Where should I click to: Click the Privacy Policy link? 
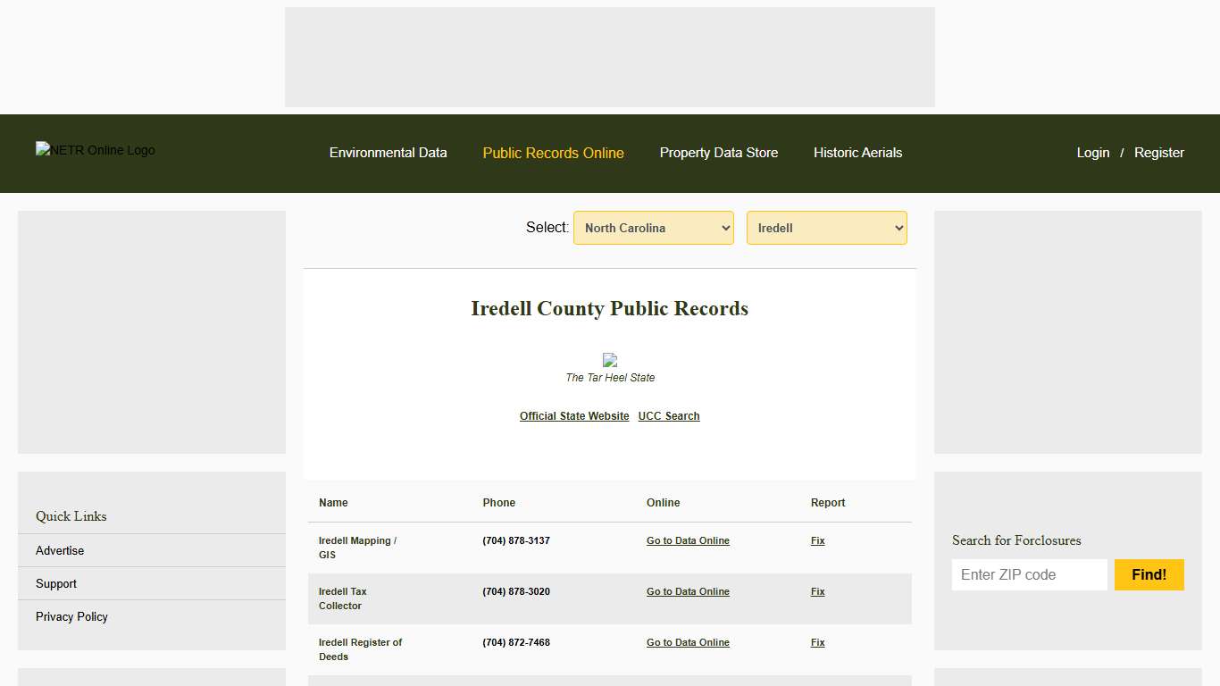[71, 616]
